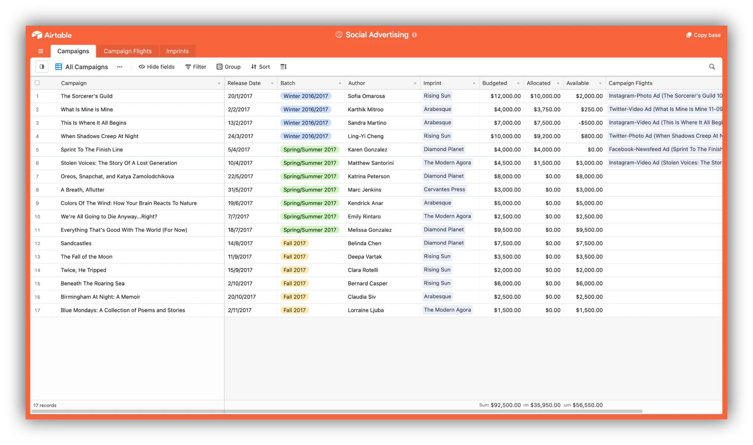Select the author cell 'Kendrick Anar'
This screenshot has width=753, height=445.
click(383, 203)
